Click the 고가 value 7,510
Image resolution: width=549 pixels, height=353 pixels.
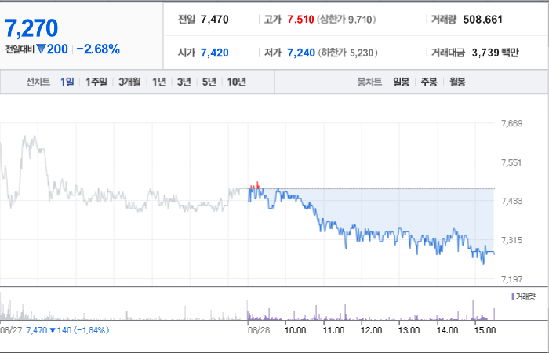pos(300,20)
